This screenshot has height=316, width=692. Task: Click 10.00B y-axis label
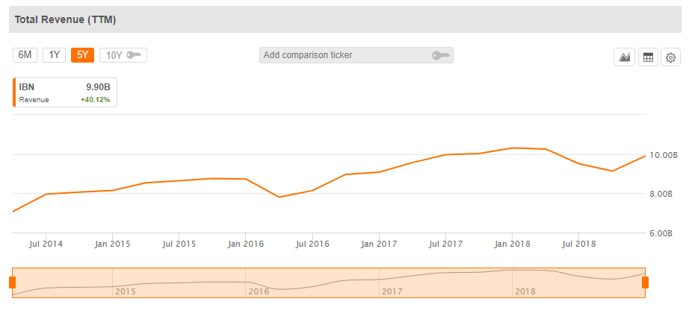pyautogui.click(x=664, y=155)
